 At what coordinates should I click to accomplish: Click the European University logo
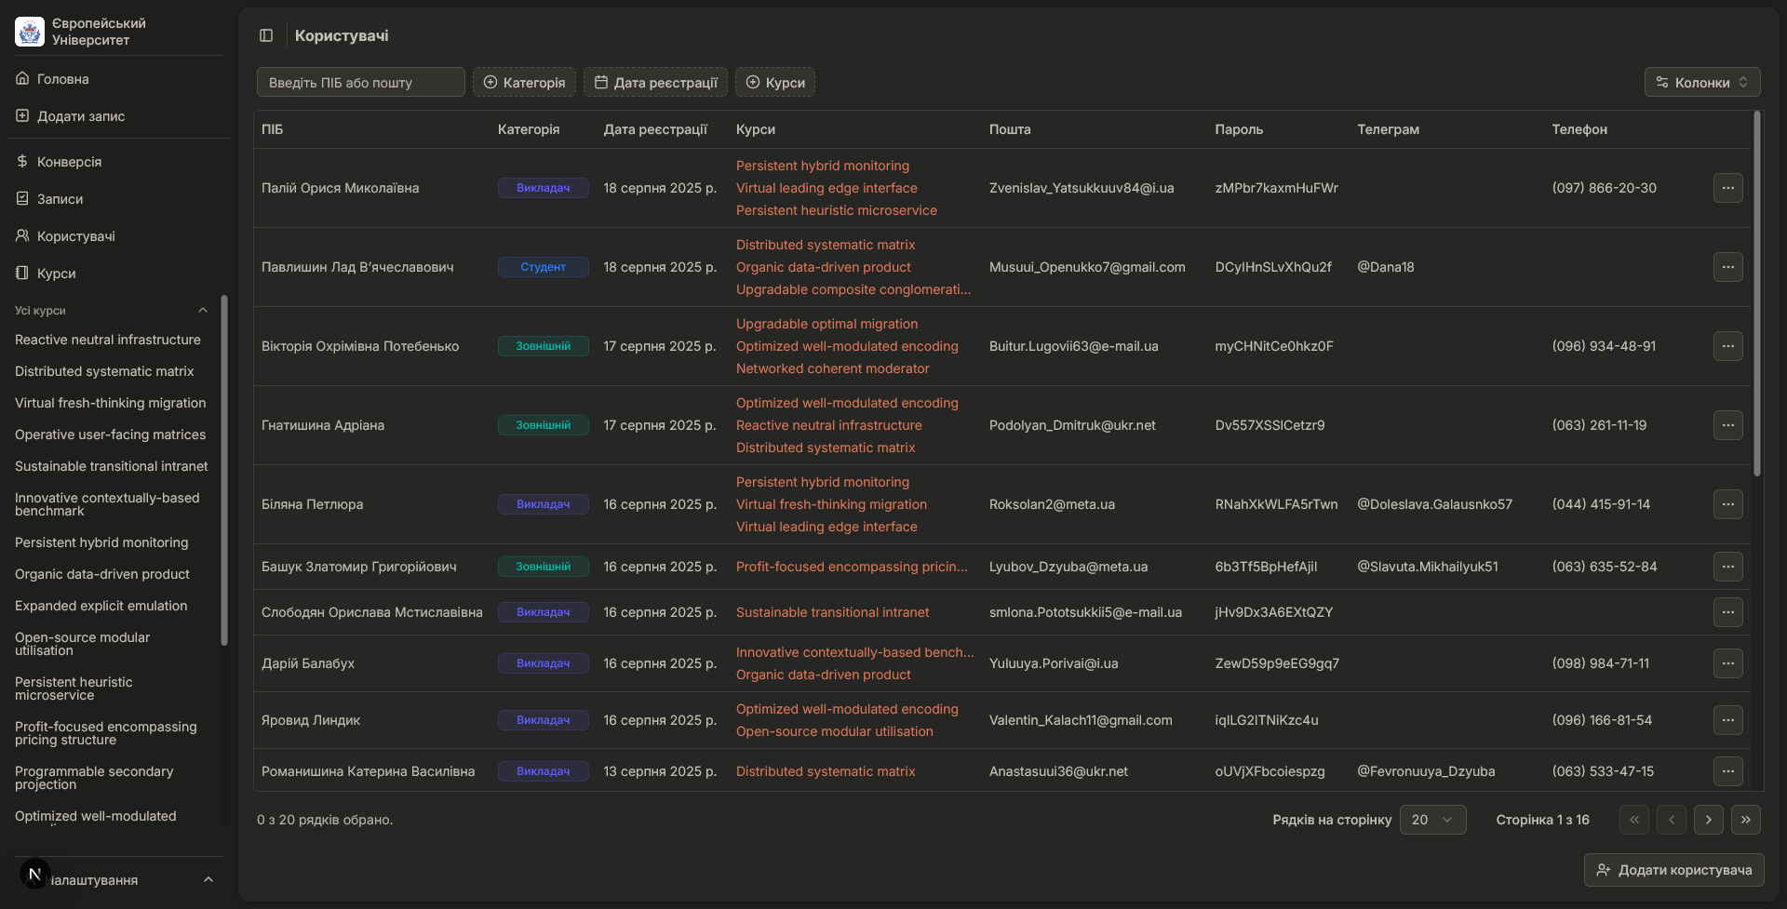[30, 32]
